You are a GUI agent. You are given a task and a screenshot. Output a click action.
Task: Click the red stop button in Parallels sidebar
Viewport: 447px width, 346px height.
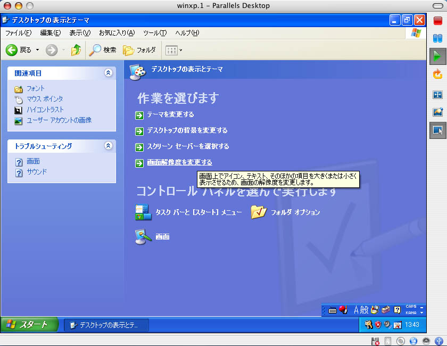tap(437, 21)
